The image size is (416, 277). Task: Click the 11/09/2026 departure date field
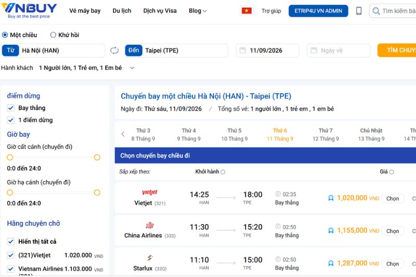point(268,50)
